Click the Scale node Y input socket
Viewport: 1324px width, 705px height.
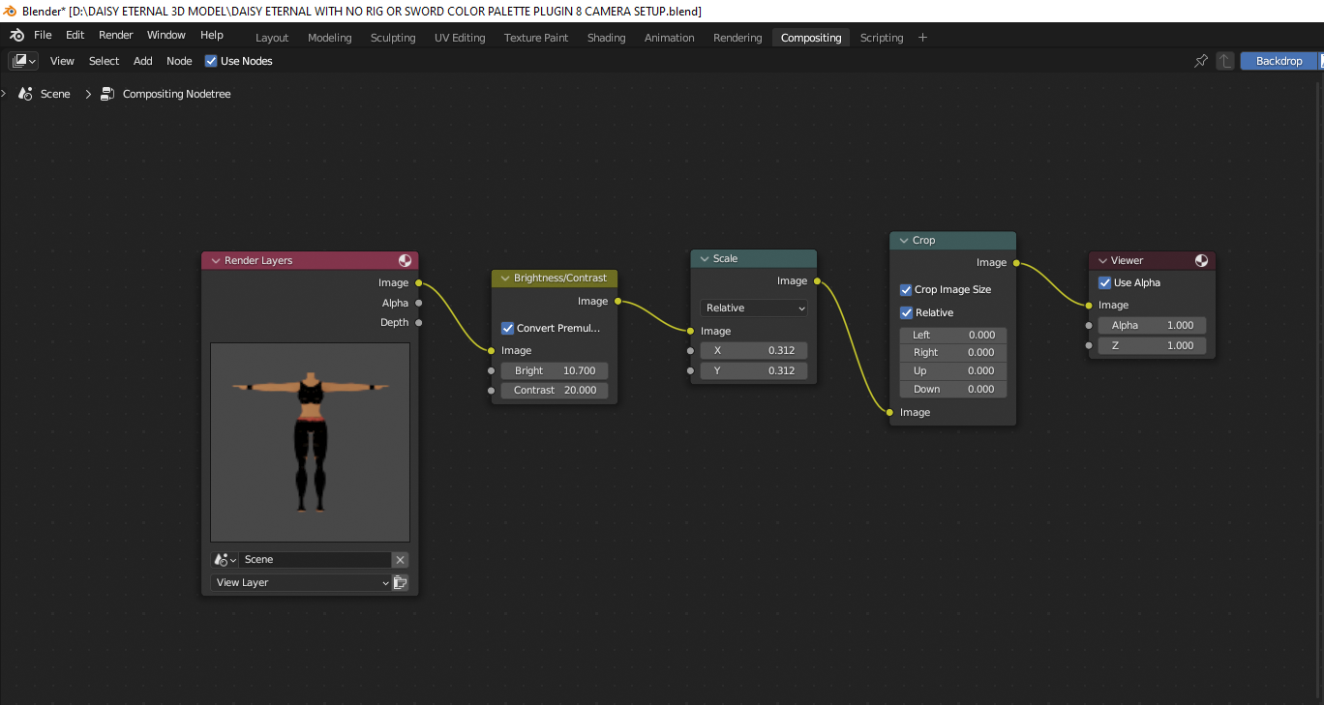pos(691,370)
